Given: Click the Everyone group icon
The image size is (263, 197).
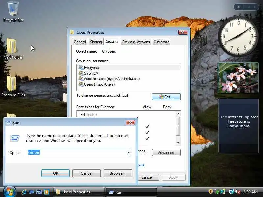Looking at the screenshot, I should pyautogui.click(x=81, y=68).
